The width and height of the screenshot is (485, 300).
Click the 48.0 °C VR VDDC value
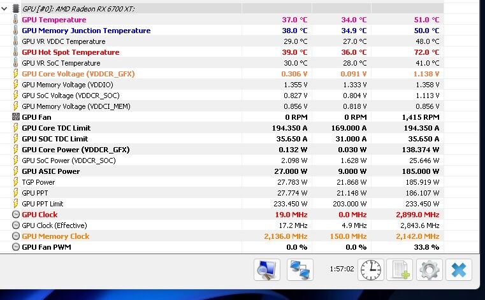point(428,41)
